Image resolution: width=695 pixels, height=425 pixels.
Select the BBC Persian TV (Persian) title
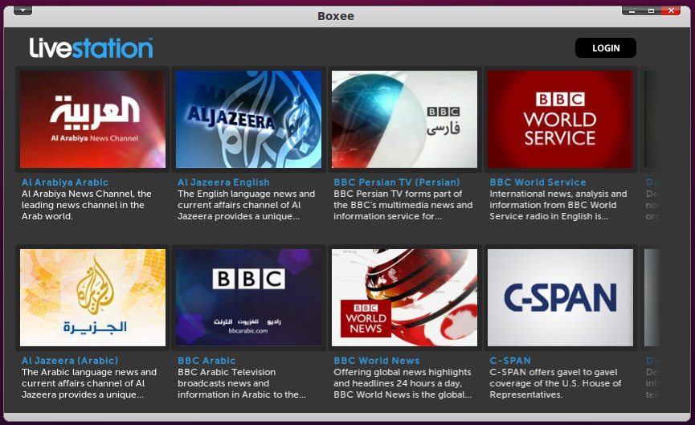397,182
